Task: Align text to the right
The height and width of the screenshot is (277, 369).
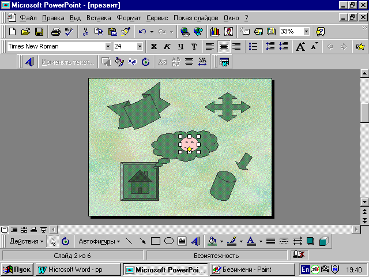Action: [236, 46]
